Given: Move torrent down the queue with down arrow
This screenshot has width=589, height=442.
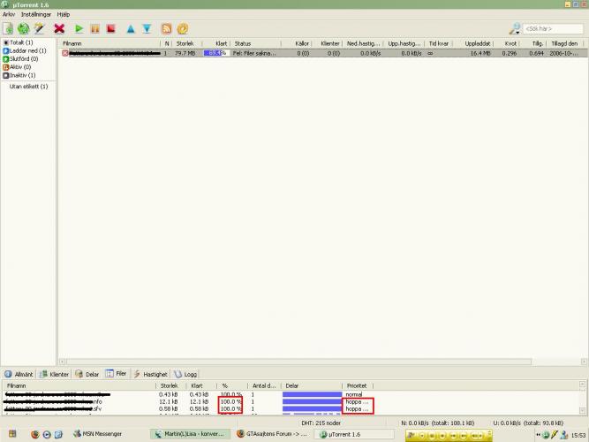Looking at the screenshot, I should point(147,29).
